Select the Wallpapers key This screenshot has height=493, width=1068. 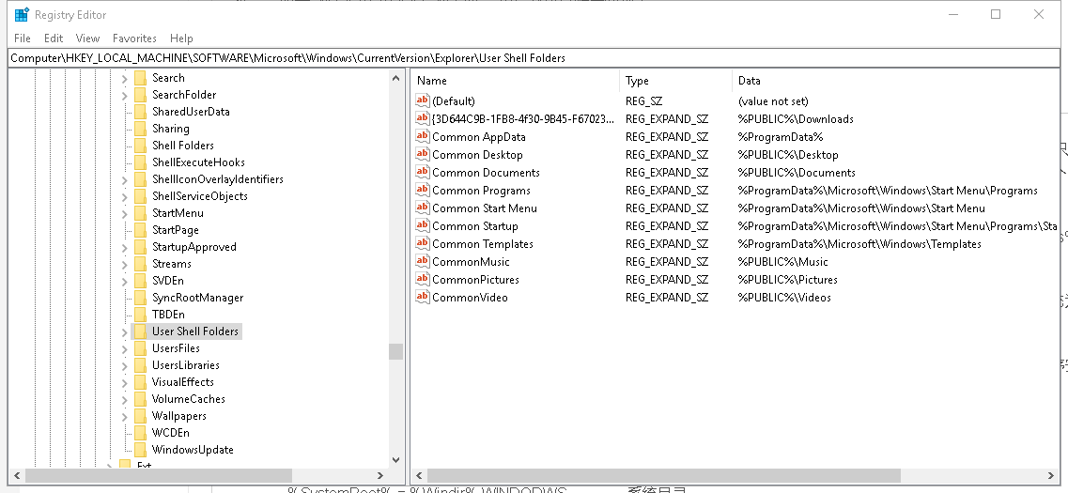178,415
